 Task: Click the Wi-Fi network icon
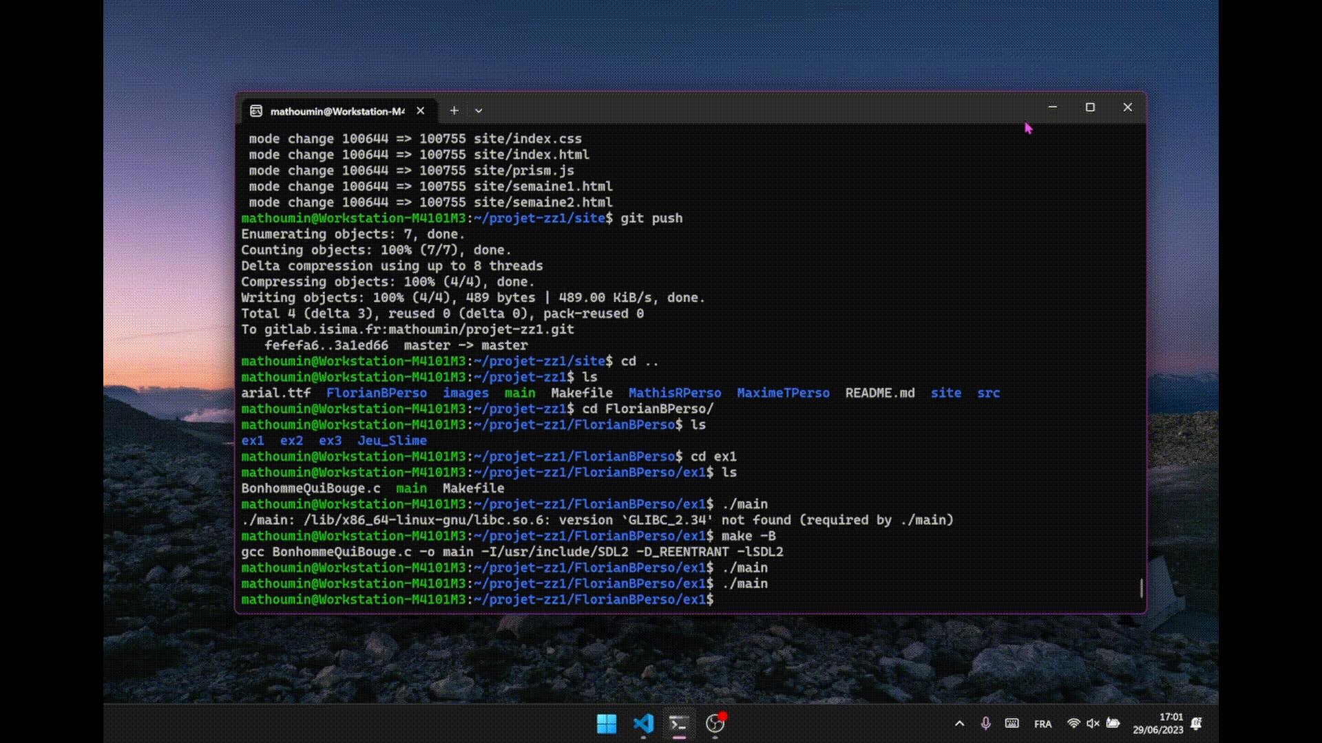(1073, 724)
